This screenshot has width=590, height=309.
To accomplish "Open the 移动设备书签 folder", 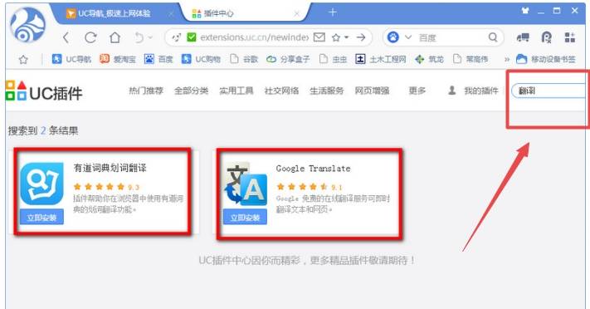I will pos(545,59).
